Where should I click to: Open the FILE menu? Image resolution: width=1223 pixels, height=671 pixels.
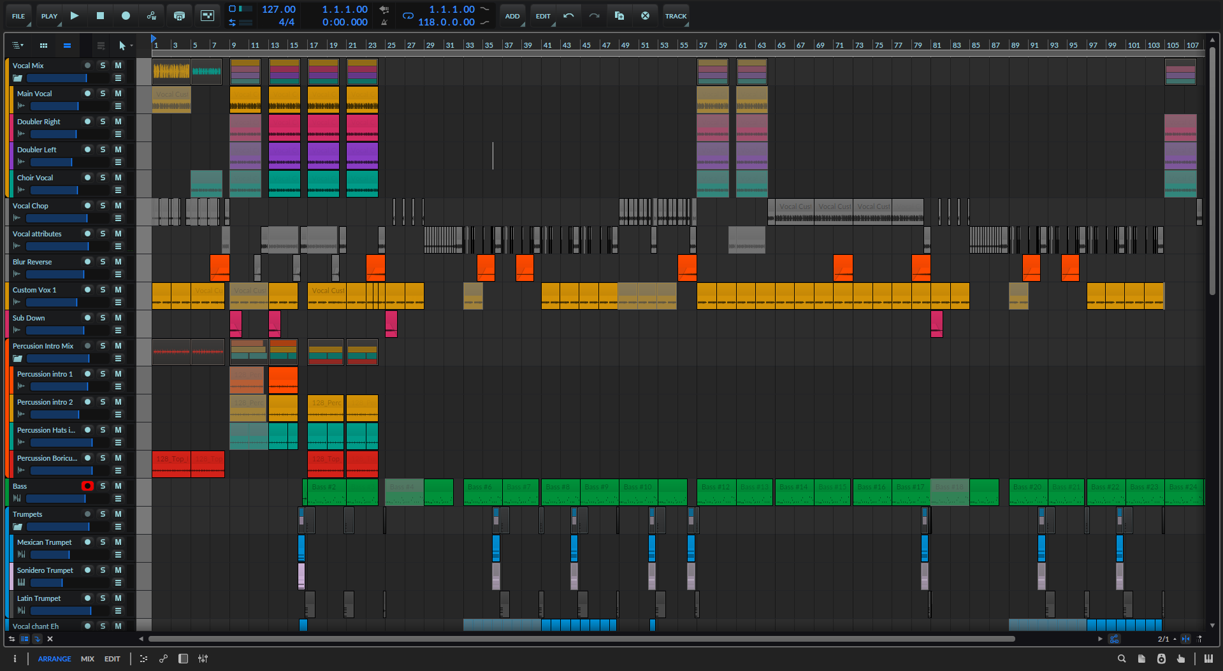pyautogui.click(x=18, y=16)
